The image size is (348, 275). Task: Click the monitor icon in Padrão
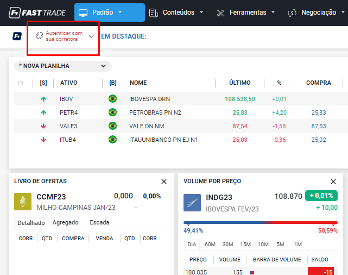click(x=83, y=12)
